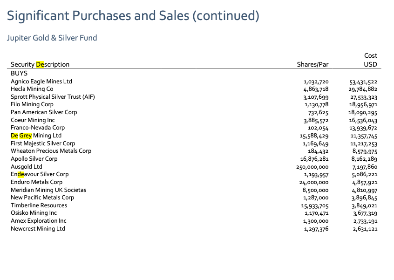The width and height of the screenshot is (394, 280).
Task: Click Timberline Resources shares value 15,933,705
Action: (x=315, y=206)
